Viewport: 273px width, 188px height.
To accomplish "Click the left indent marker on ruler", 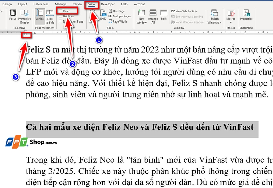I will click(25, 35).
